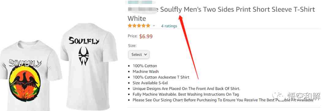Open the Size "Select" dropdown

click(139, 54)
